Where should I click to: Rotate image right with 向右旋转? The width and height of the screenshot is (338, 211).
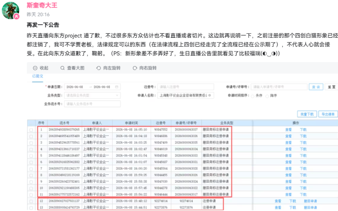[145, 68]
